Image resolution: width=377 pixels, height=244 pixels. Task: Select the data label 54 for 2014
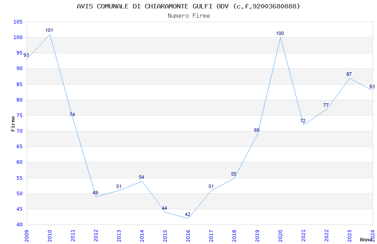tap(141, 177)
